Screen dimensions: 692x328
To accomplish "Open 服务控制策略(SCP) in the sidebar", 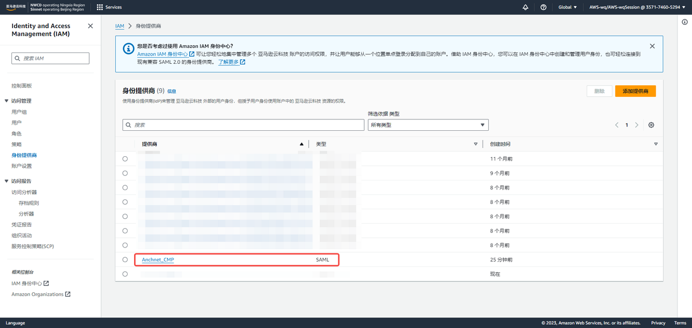I will [32, 246].
